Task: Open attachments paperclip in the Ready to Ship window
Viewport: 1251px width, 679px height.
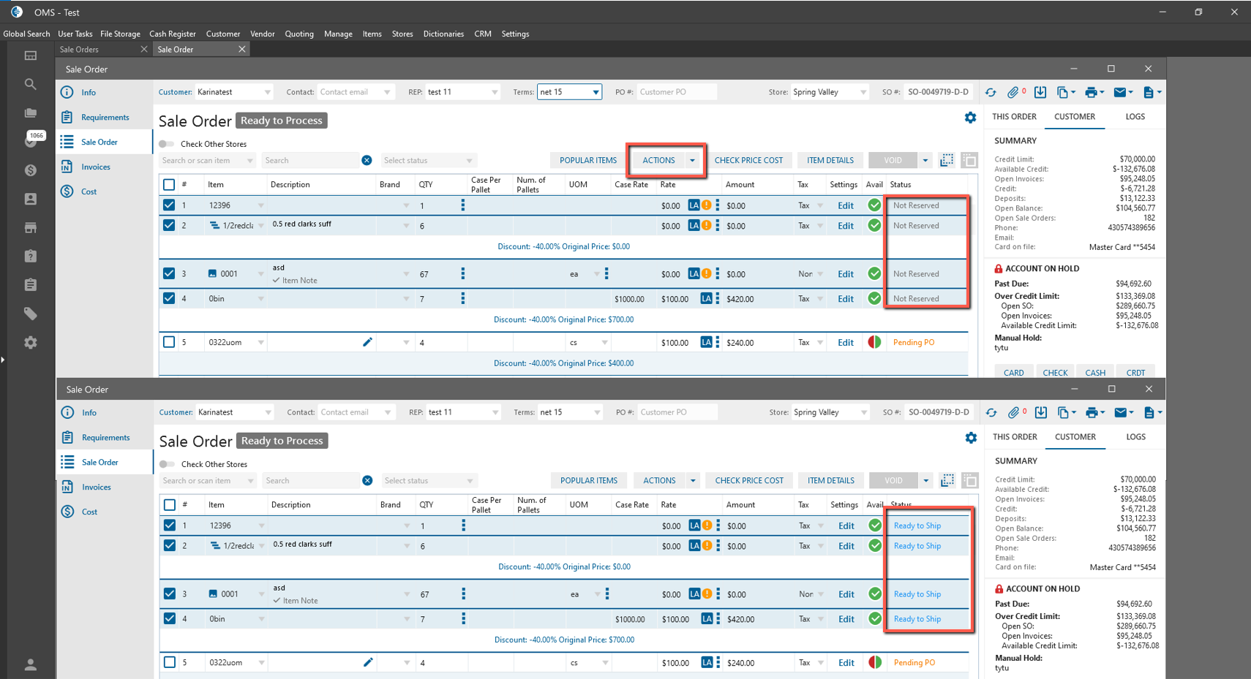Action: (x=1013, y=412)
